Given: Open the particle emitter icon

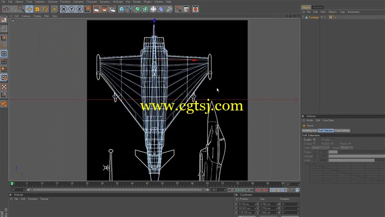Looking at the screenshot, I should 169,9.
